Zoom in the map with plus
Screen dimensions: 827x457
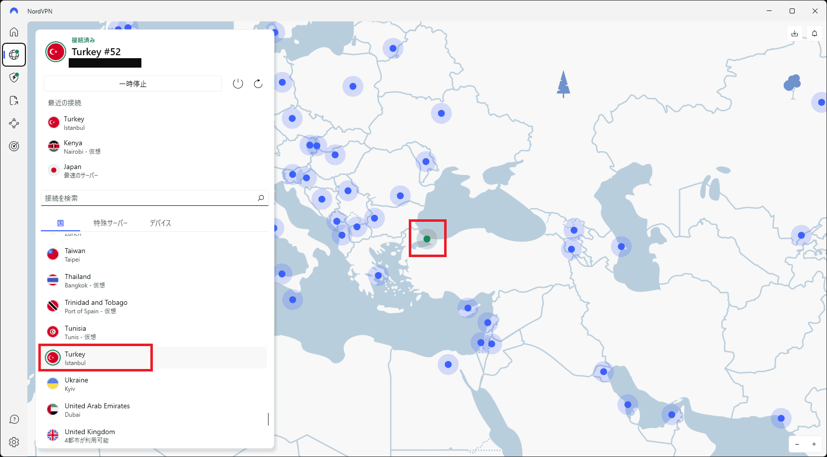tap(814, 444)
